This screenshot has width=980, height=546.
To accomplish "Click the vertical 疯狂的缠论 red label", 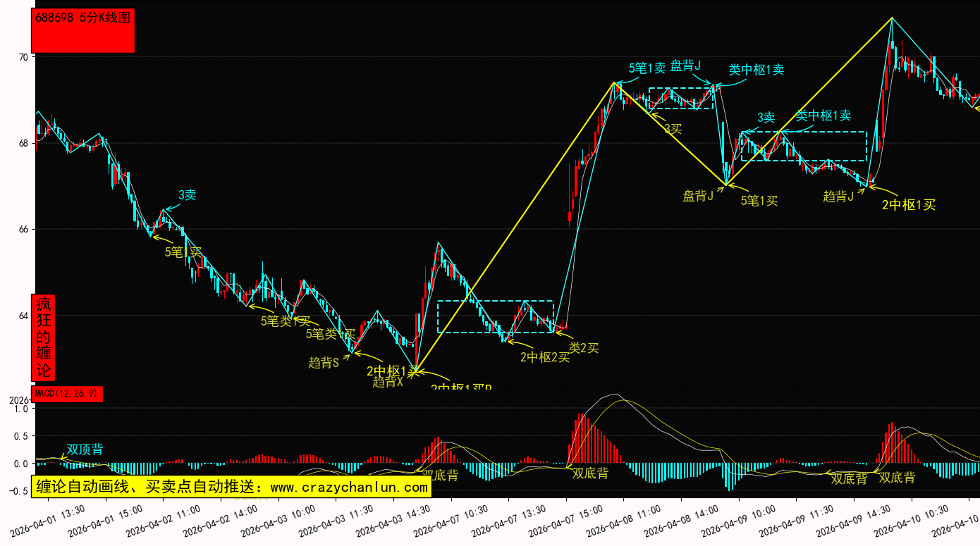I will (x=43, y=337).
